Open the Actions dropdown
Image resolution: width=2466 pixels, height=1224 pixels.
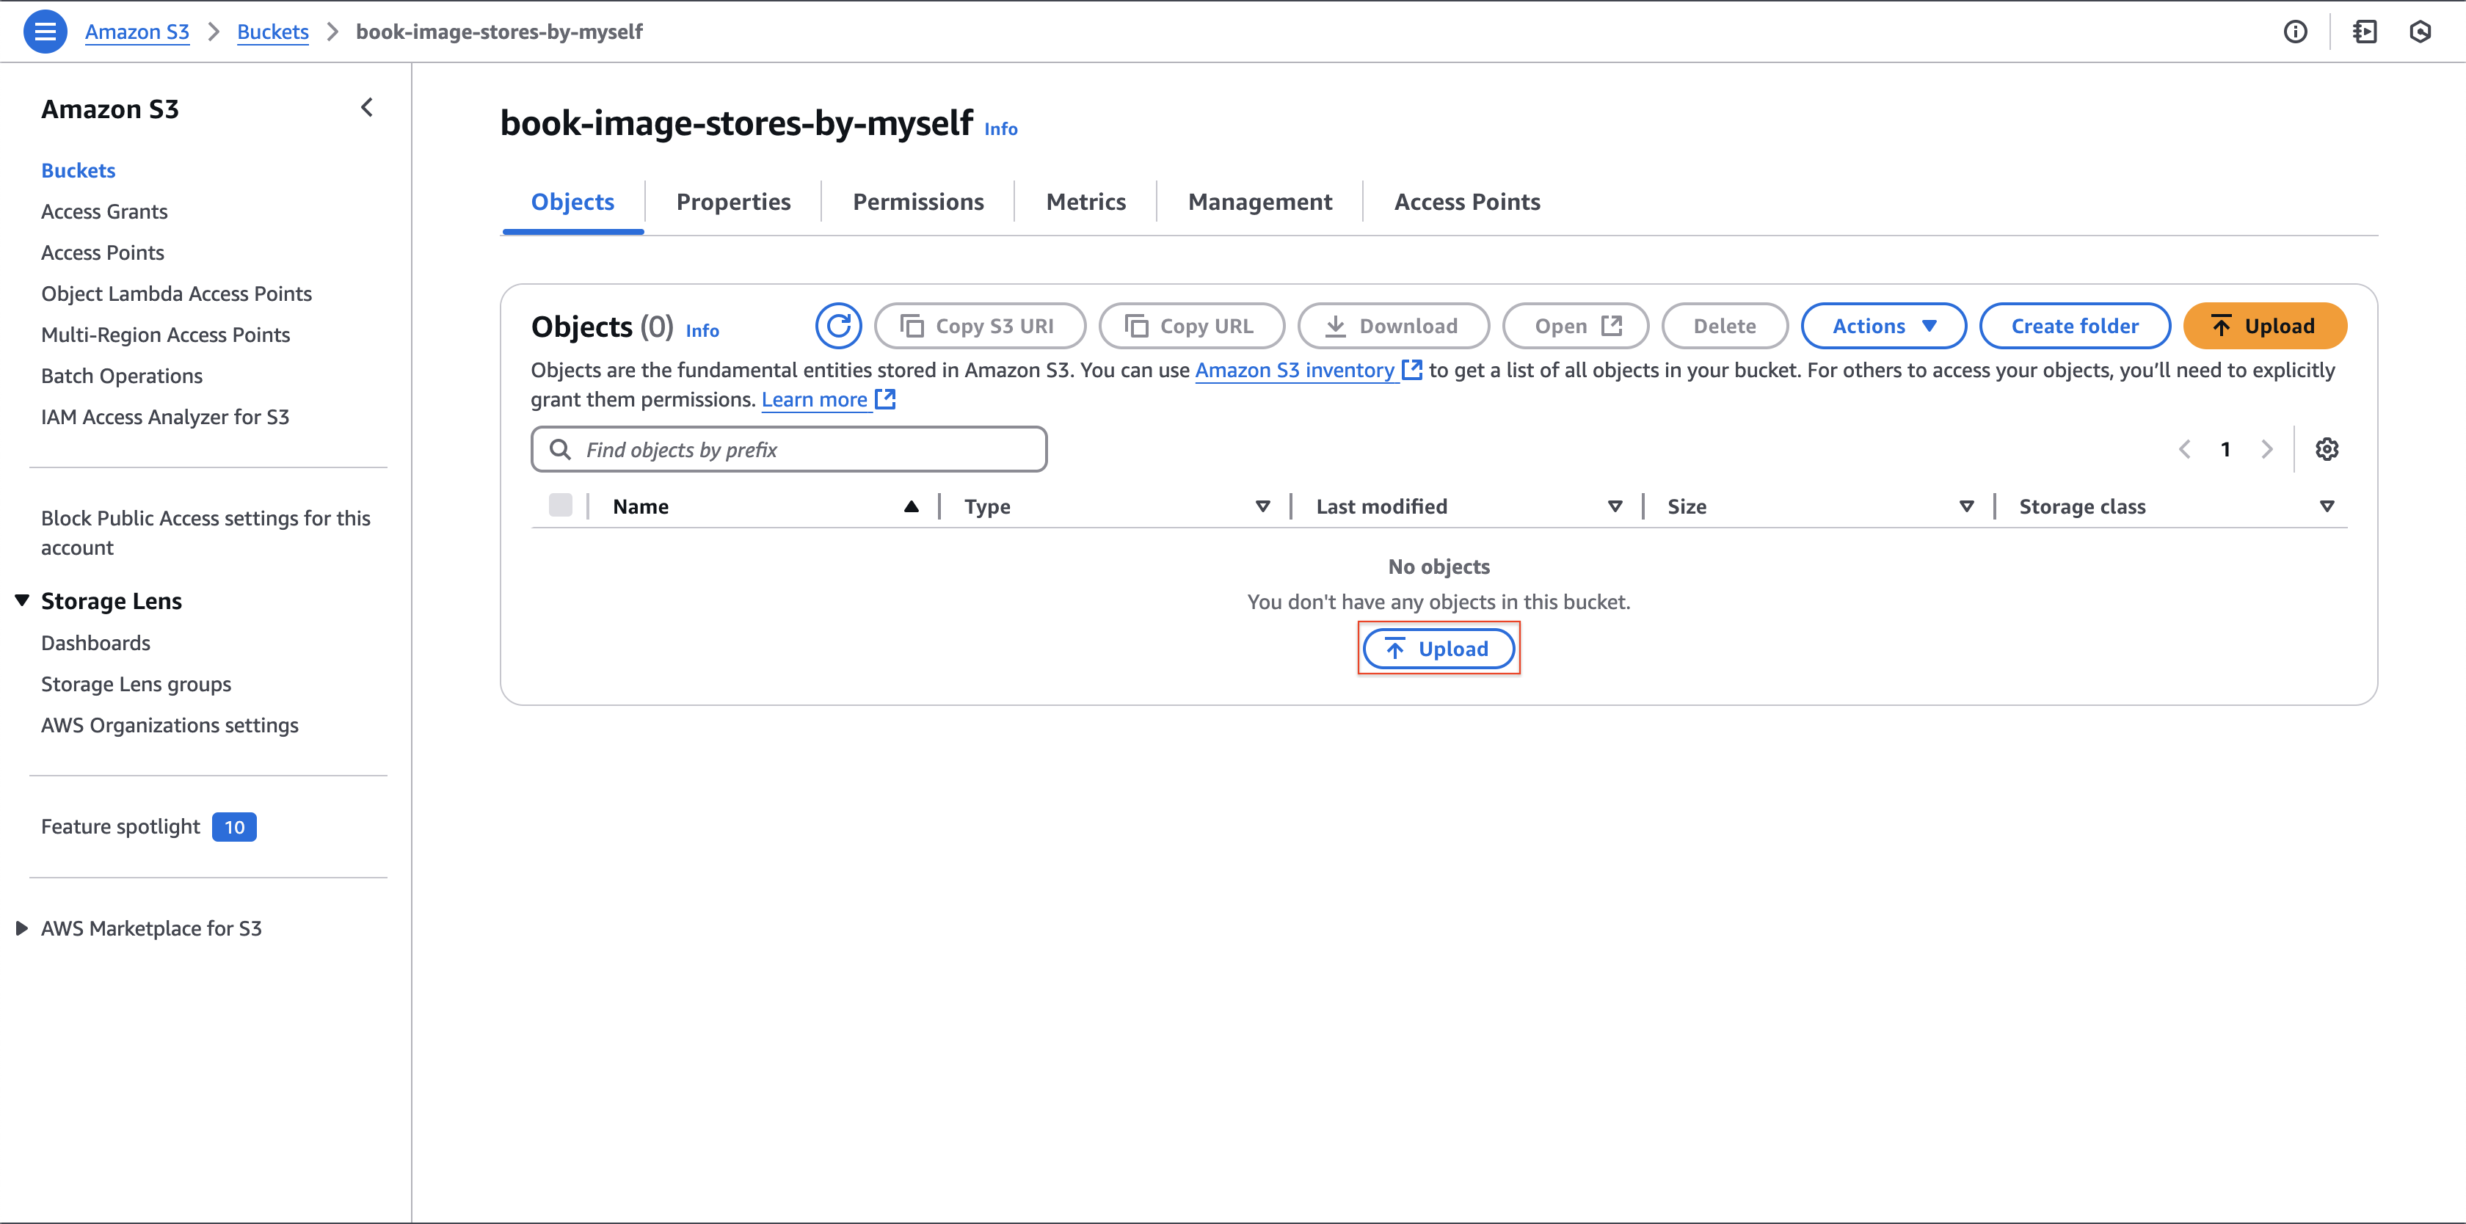(x=1883, y=327)
